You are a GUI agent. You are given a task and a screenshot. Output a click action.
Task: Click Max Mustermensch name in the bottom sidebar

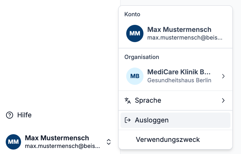57,138
